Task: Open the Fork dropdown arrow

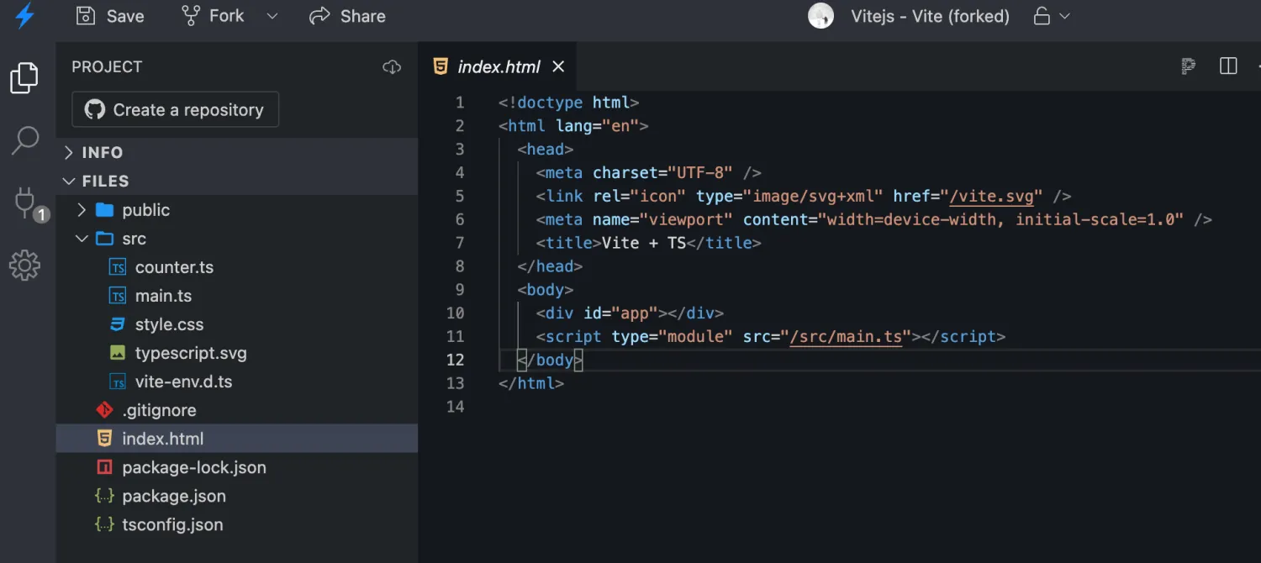Action: [x=272, y=16]
